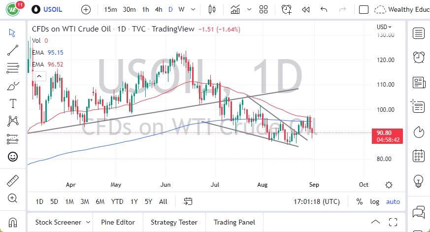Expand the Stock Screener dropdown arrow
Viewport: 430px width, 232px height.
(x=88, y=222)
